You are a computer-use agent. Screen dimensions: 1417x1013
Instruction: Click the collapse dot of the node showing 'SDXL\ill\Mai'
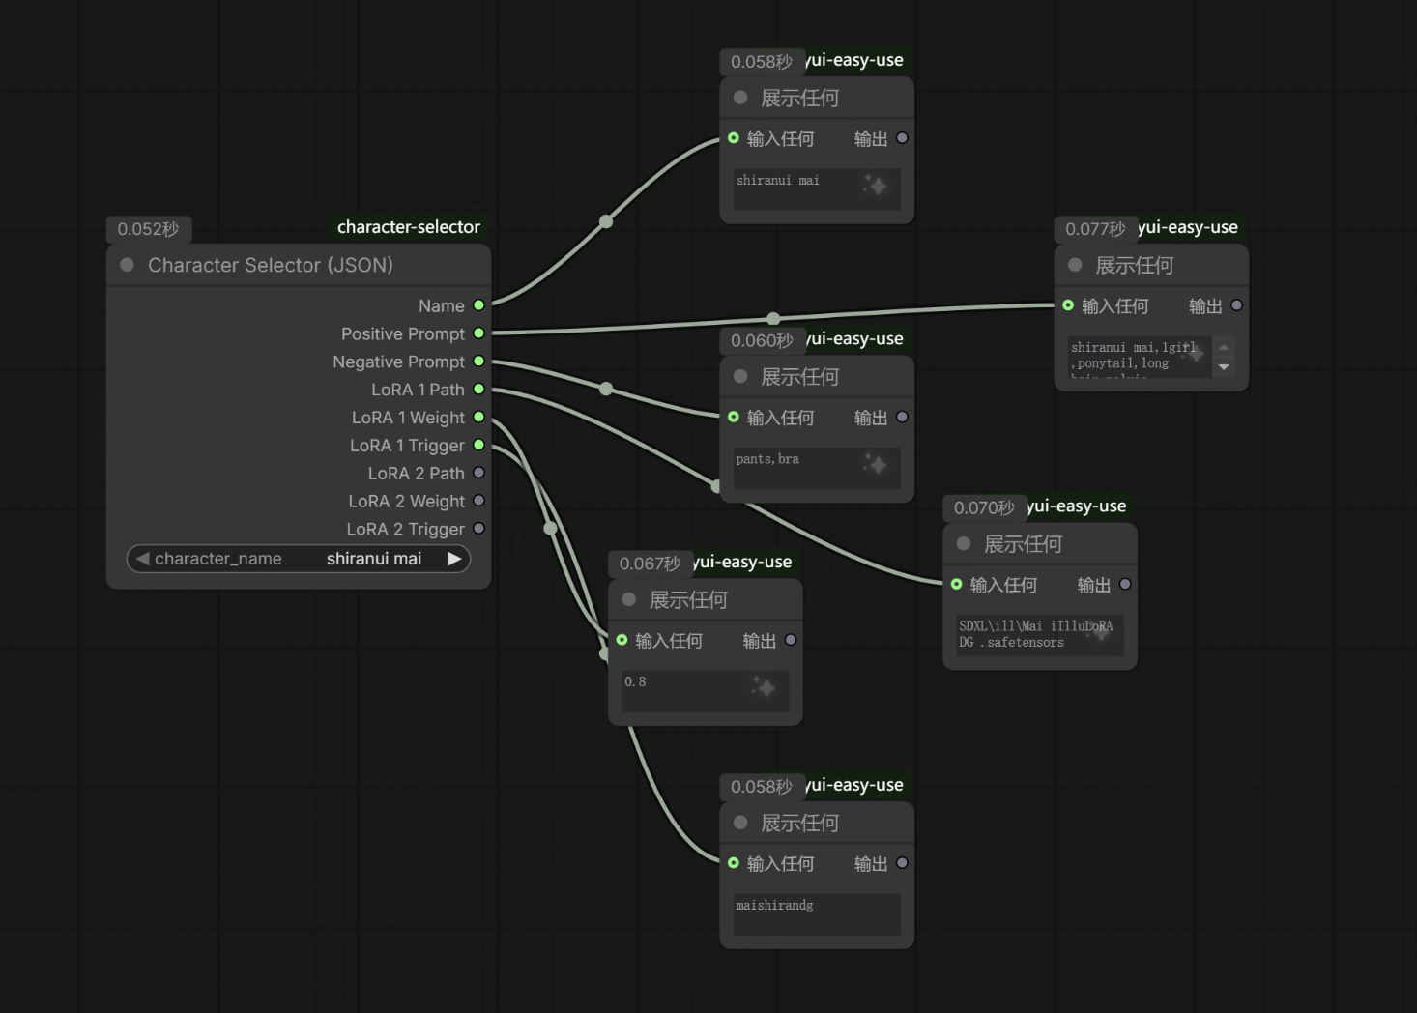click(964, 543)
